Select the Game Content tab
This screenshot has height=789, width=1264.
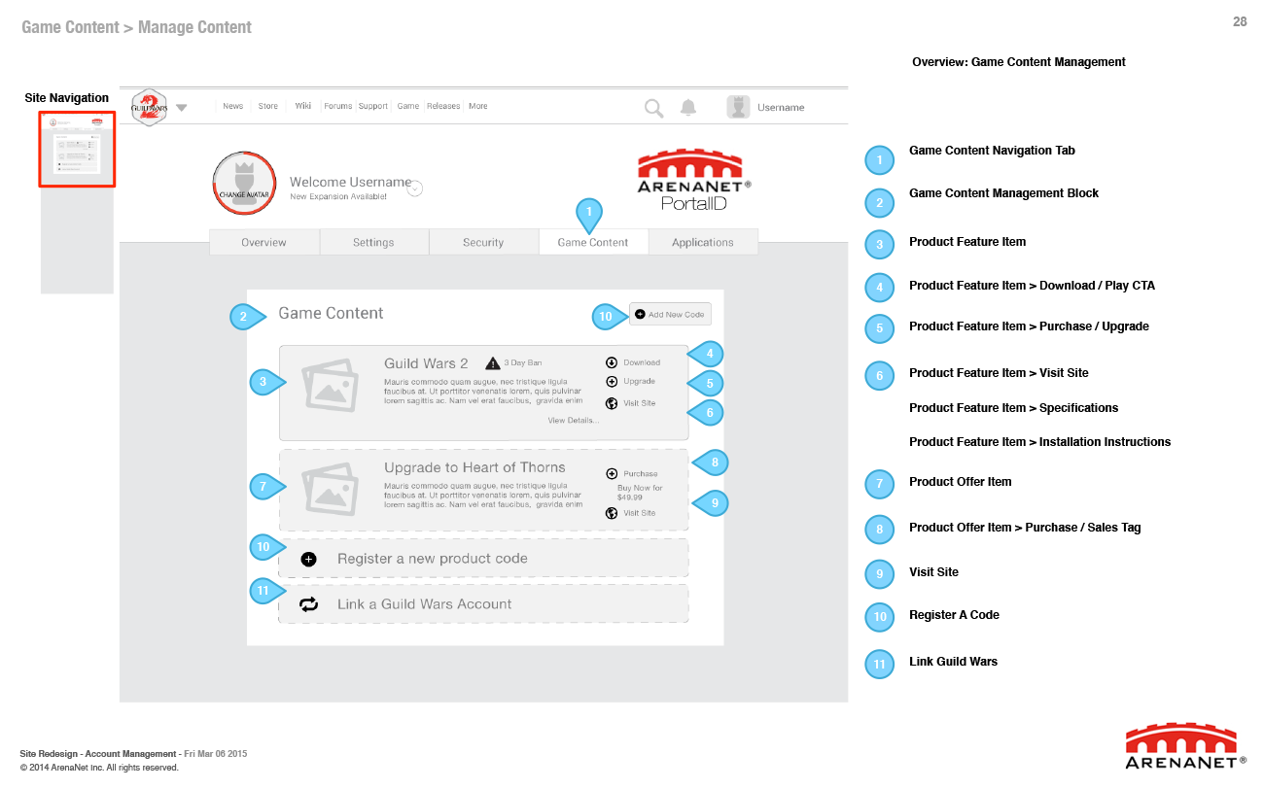click(x=593, y=242)
